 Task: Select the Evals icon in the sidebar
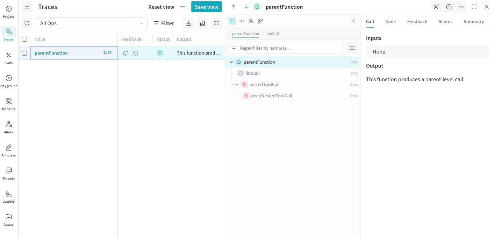point(8,57)
